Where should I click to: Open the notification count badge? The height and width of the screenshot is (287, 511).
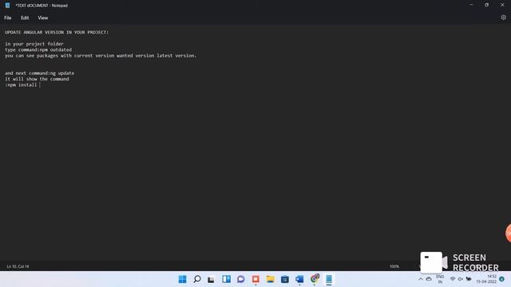502,279
